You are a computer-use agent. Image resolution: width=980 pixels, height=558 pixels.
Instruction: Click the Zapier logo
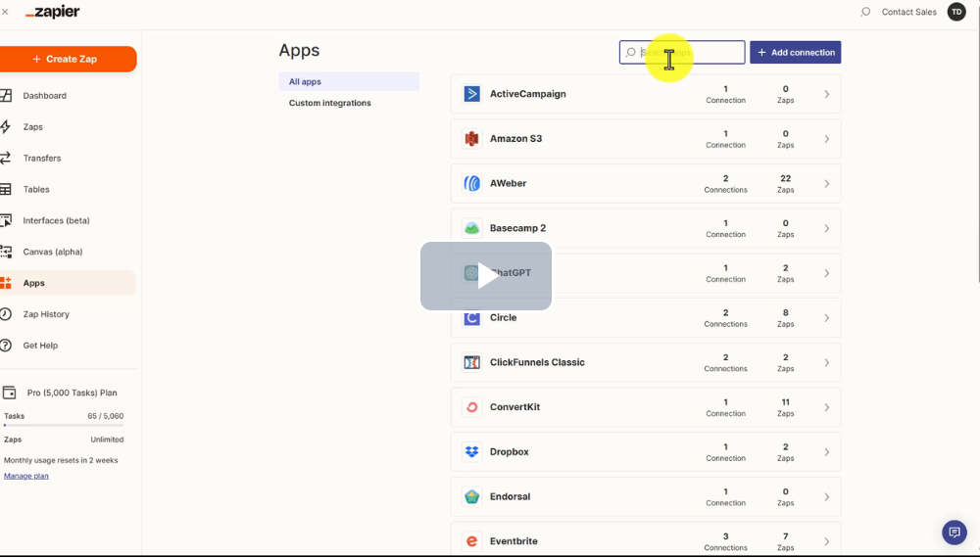coord(53,12)
